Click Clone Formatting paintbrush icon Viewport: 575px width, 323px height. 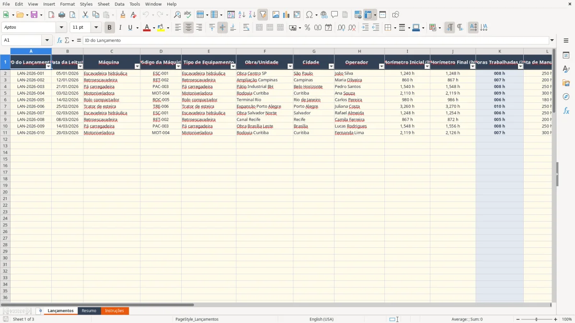(123, 15)
